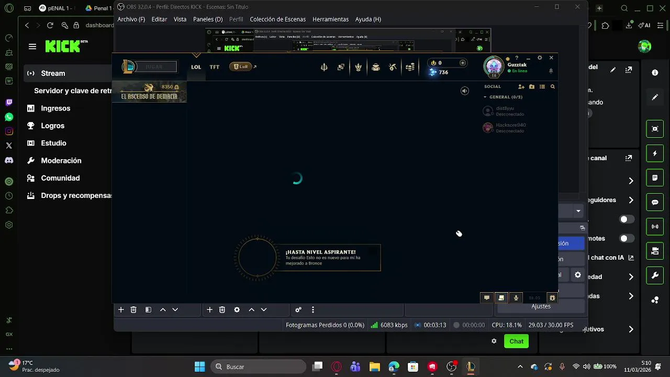Delete selected source with second trash icon

[x=222, y=310]
